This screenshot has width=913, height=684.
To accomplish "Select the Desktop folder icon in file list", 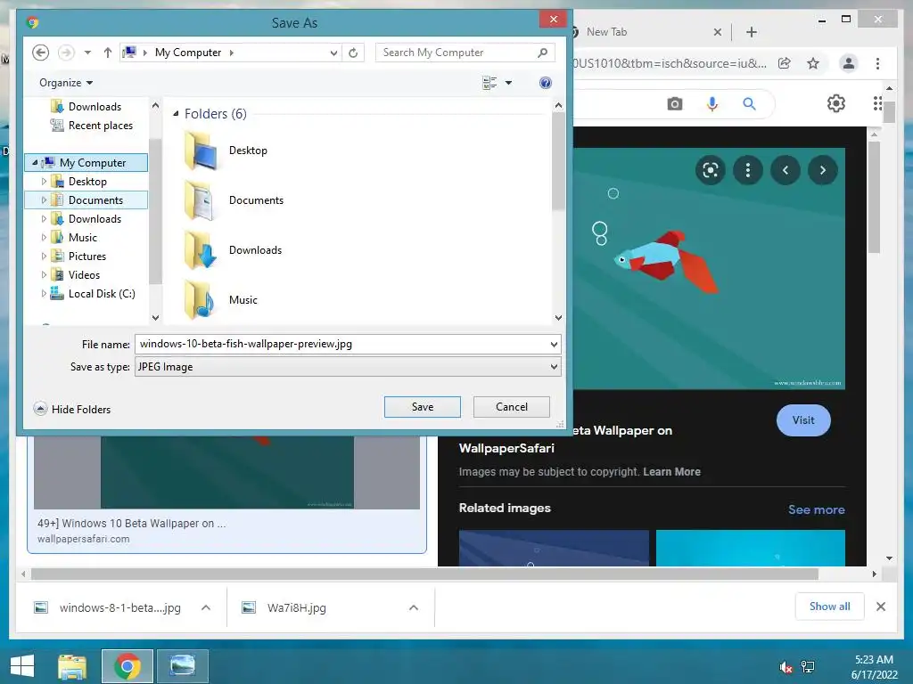I will click(201, 150).
